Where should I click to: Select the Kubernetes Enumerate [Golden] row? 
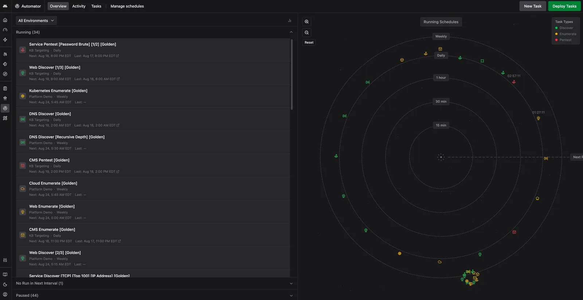(153, 96)
